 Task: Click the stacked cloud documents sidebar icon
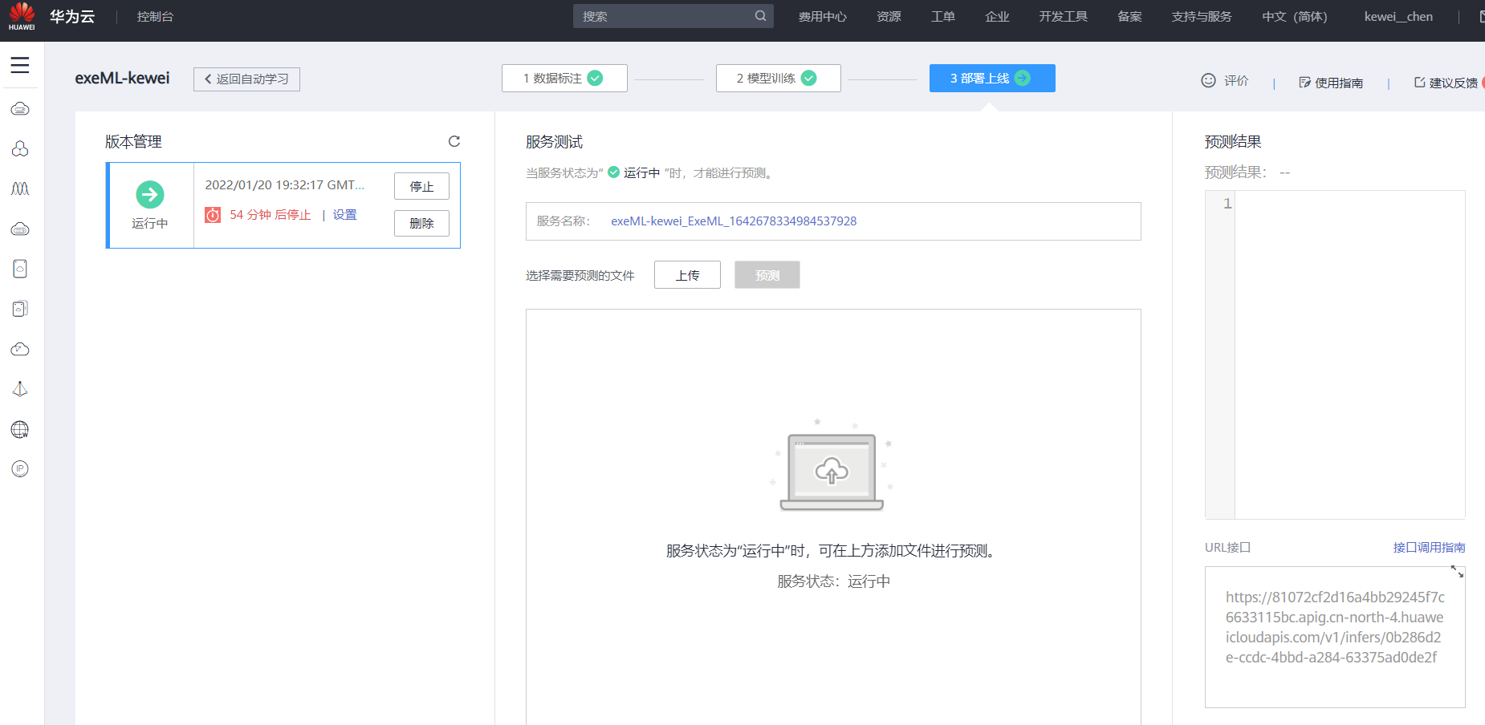[x=20, y=309]
